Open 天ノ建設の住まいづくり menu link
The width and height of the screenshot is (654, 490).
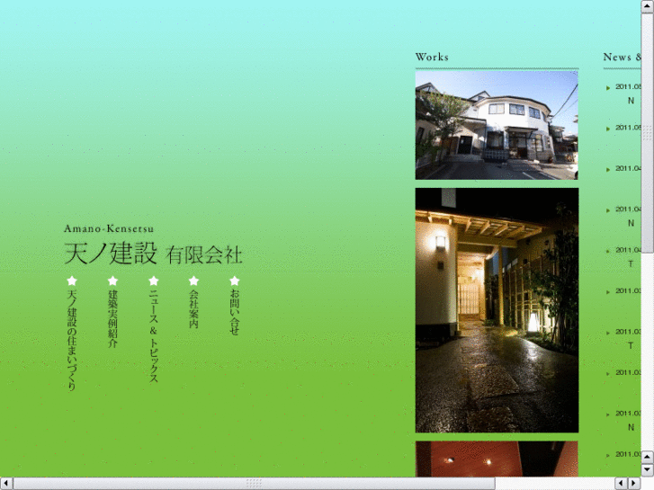pos(72,340)
